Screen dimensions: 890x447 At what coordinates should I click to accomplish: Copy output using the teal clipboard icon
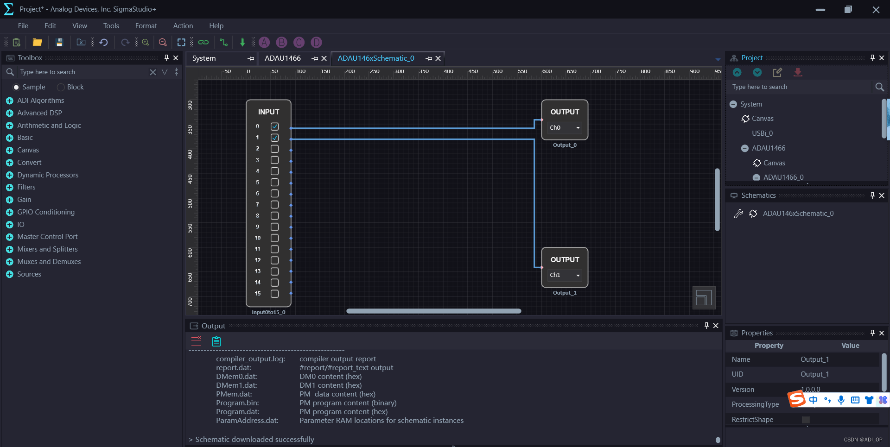pos(216,341)
